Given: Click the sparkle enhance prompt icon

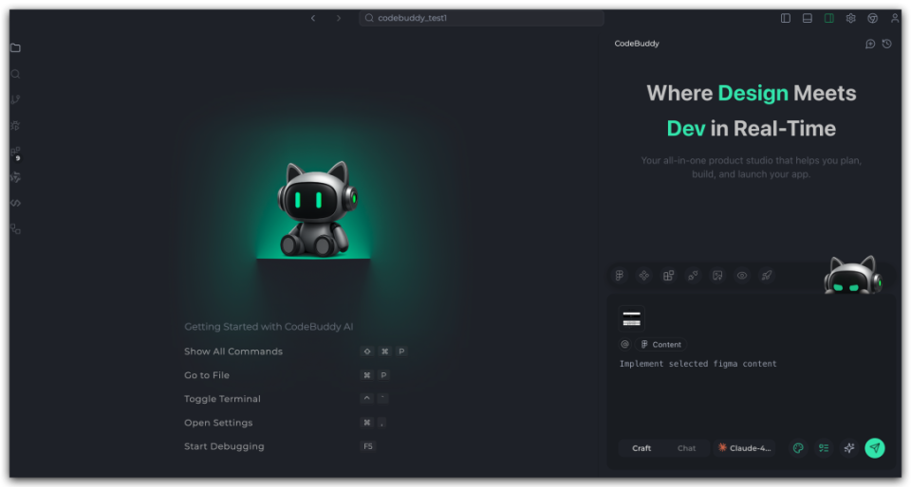Looking at the screenshot, I should (x=849, y=448).
